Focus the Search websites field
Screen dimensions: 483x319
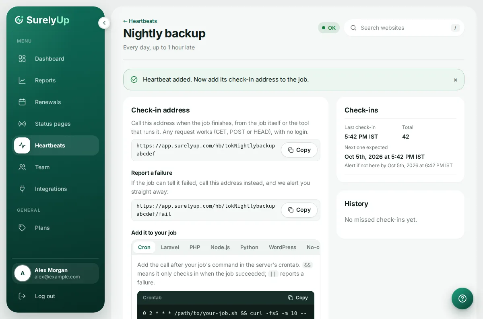click(404, 28)
